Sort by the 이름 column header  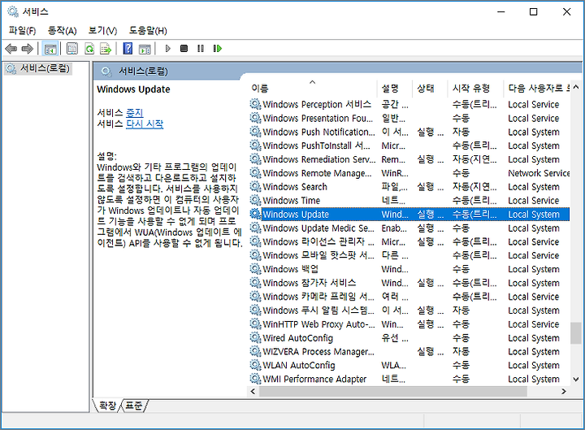tap(312, 89)
